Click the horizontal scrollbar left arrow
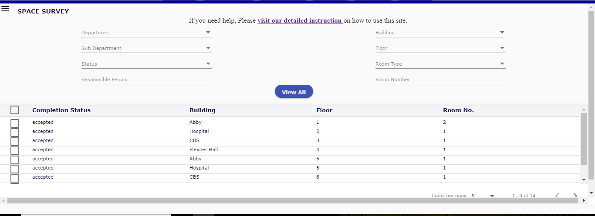 pyautogui.click(x=3, y=201)
